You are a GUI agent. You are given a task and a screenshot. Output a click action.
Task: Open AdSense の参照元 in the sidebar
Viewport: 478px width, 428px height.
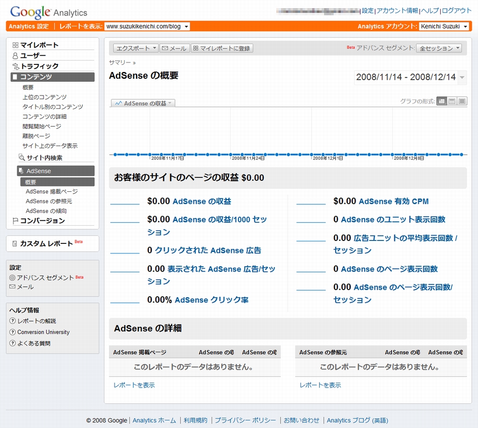[x=49, y=201]
